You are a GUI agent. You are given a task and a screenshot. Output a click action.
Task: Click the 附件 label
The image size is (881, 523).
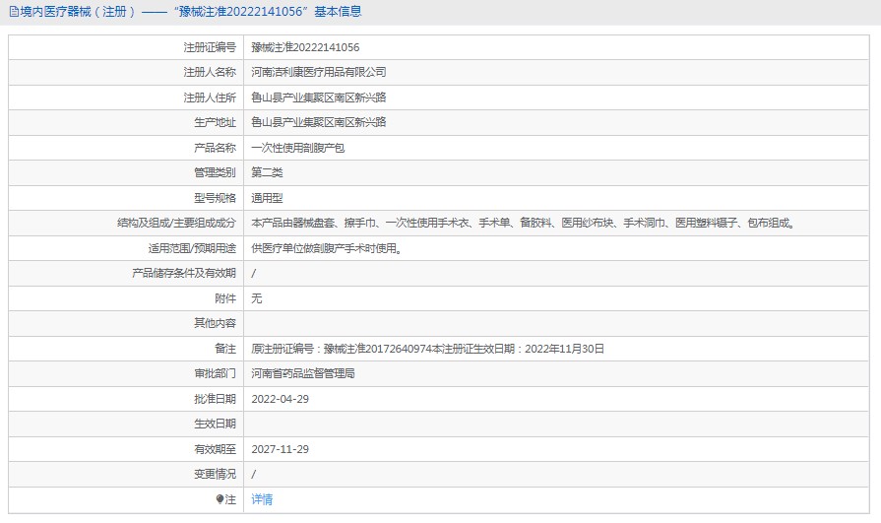225,298
